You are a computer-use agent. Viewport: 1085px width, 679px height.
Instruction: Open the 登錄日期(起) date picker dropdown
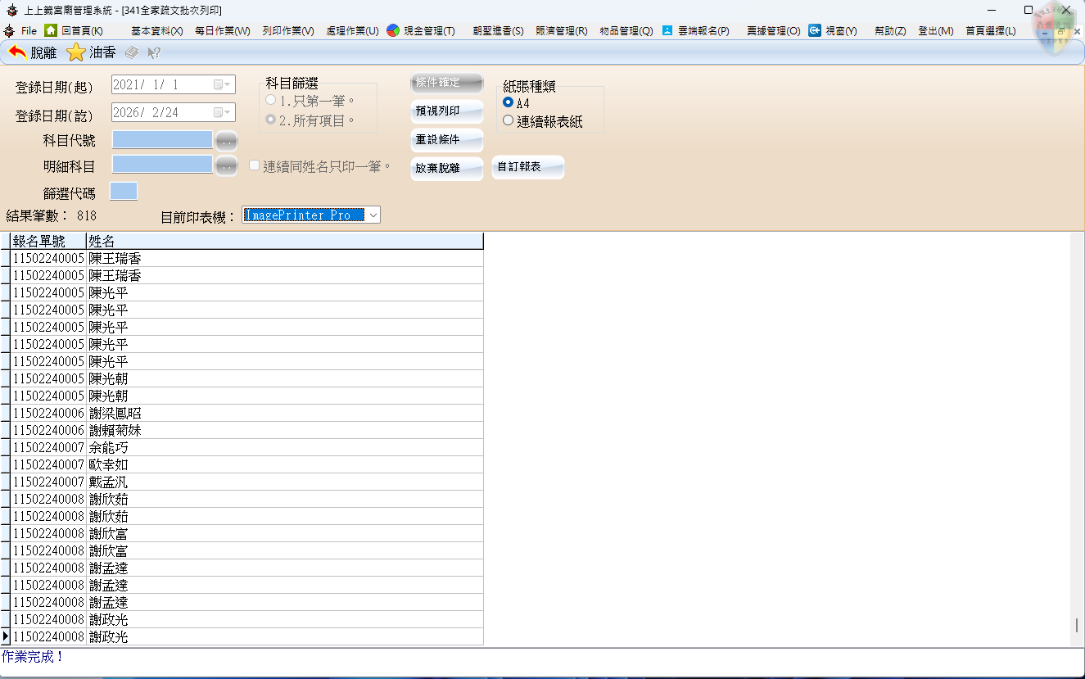(x=224, y=84)
